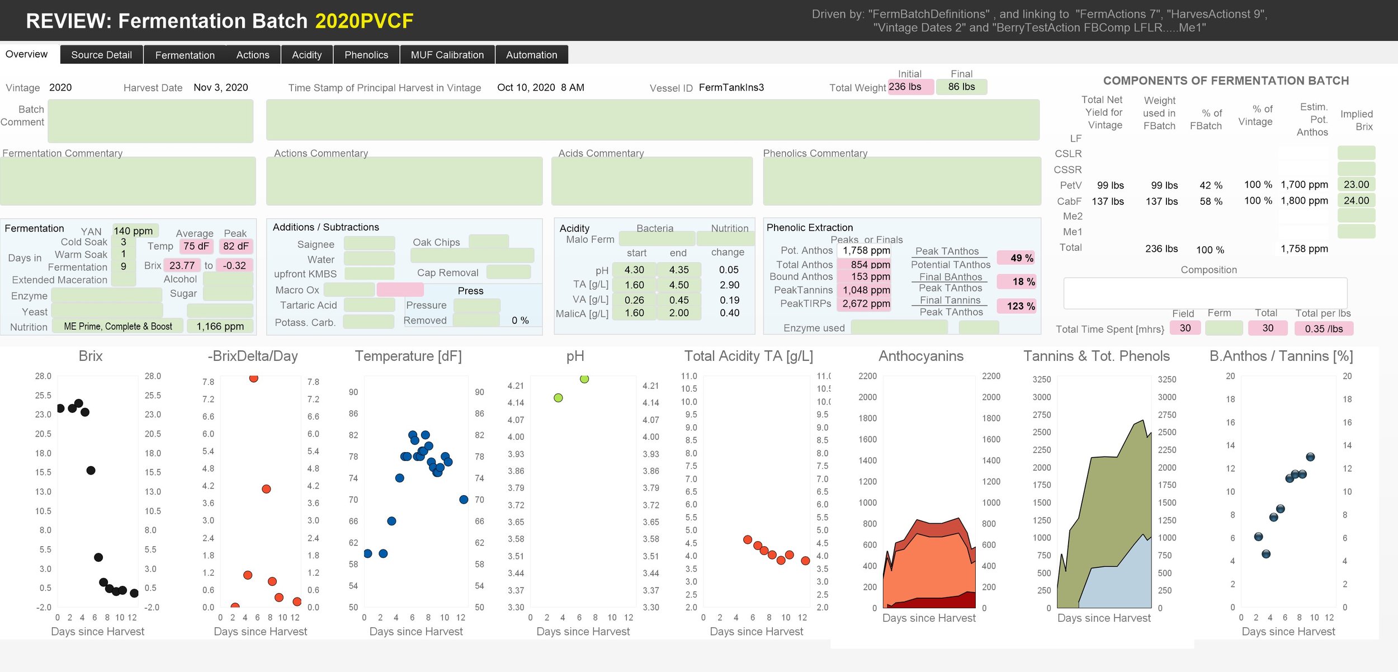Image resolution: width=1398 pixels, height=672 pixels.
Task: Click the Tartaric Acid field
Action: coord(369,305)
